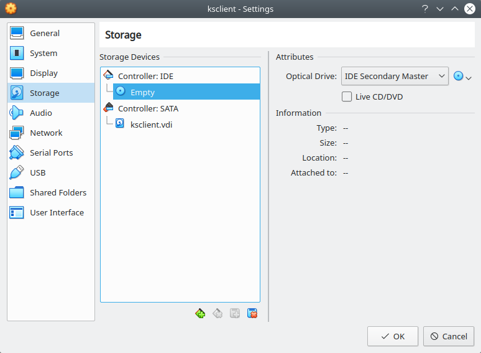Open the Audio settings category
The image size is (481, 353).
pos(51,113)
